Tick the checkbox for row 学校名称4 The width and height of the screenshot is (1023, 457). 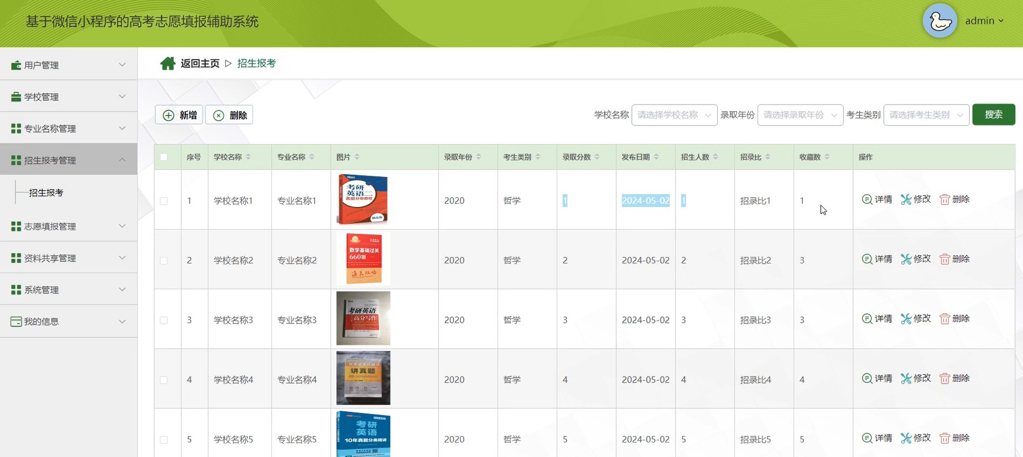click(x=164, y=380)
